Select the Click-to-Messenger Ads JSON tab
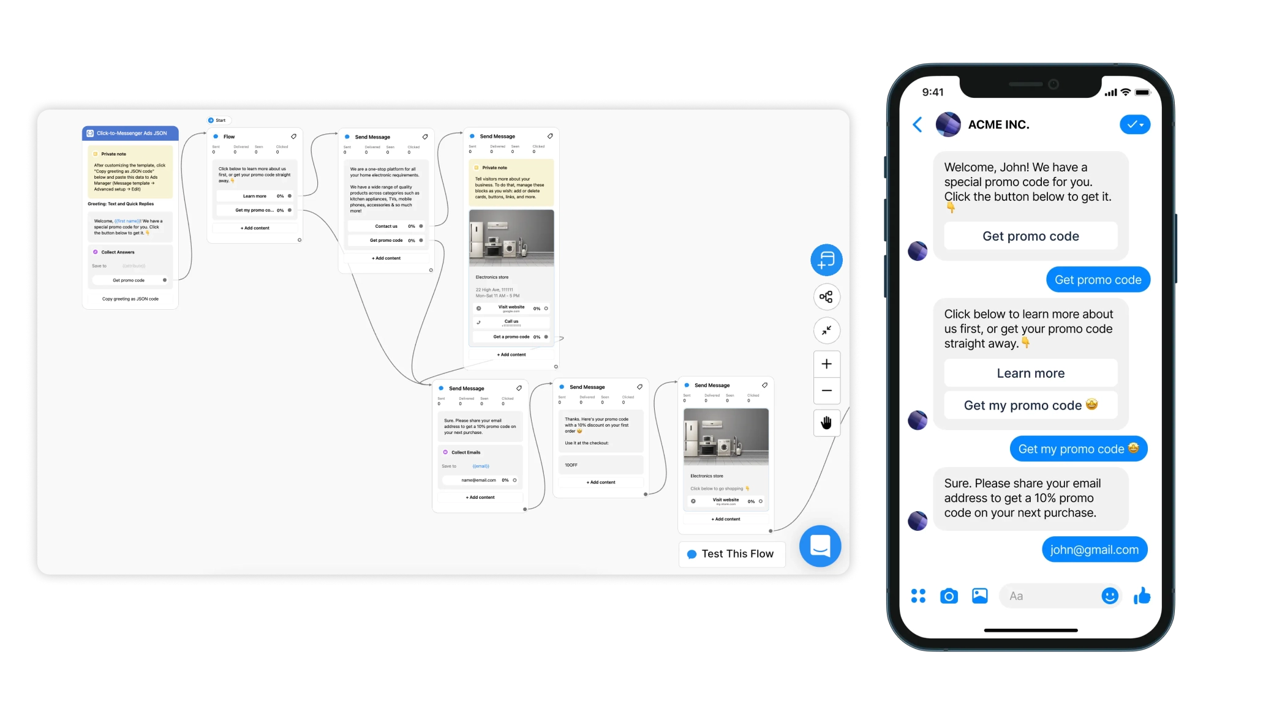1274x715 pixels. [x=130, y=133]
